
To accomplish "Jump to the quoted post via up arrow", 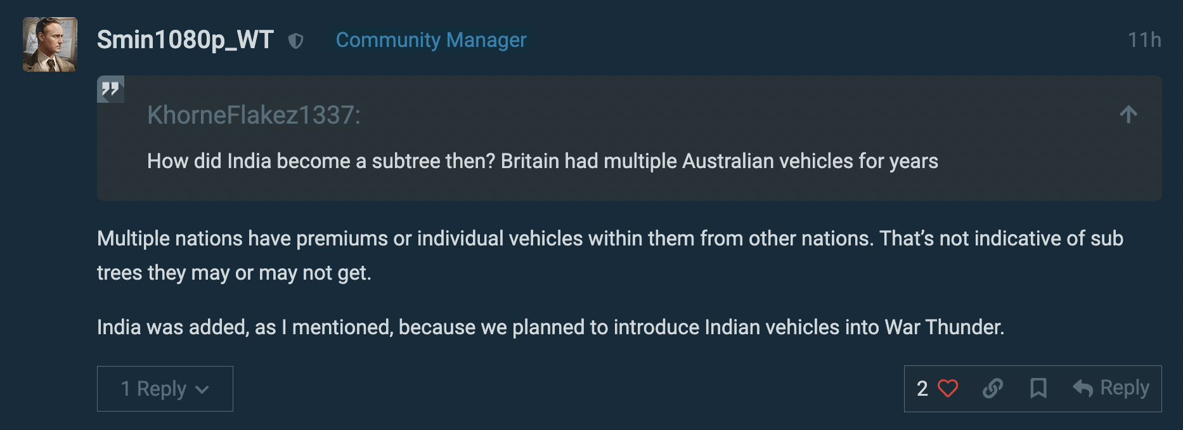I will click(x=1128, y=115).
